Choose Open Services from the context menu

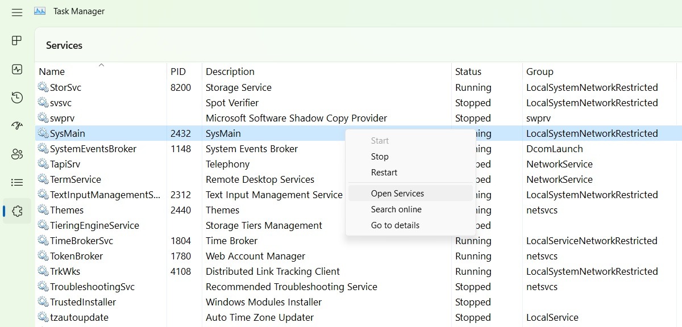click(397, 193)
